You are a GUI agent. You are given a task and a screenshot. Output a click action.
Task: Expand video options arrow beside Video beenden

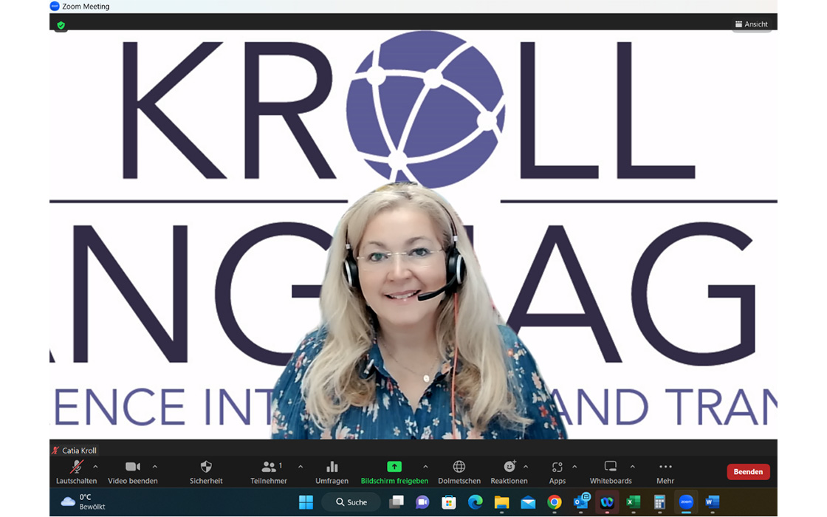(x=155, y=467)
